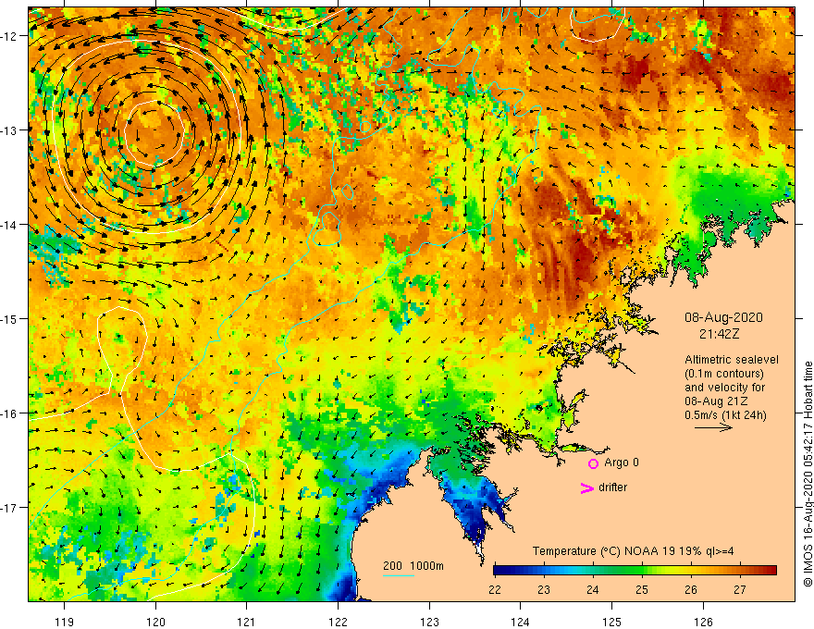Click the colorbar tick value 24
This screenshot has width=814, height=629.
[x=593, y=589]
